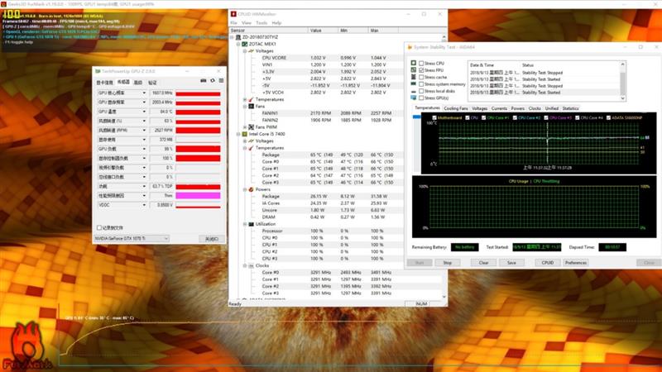Click the AIDA64 log list scrollbar
This screenshot has height=372, width=662.
tap(622, 81)
